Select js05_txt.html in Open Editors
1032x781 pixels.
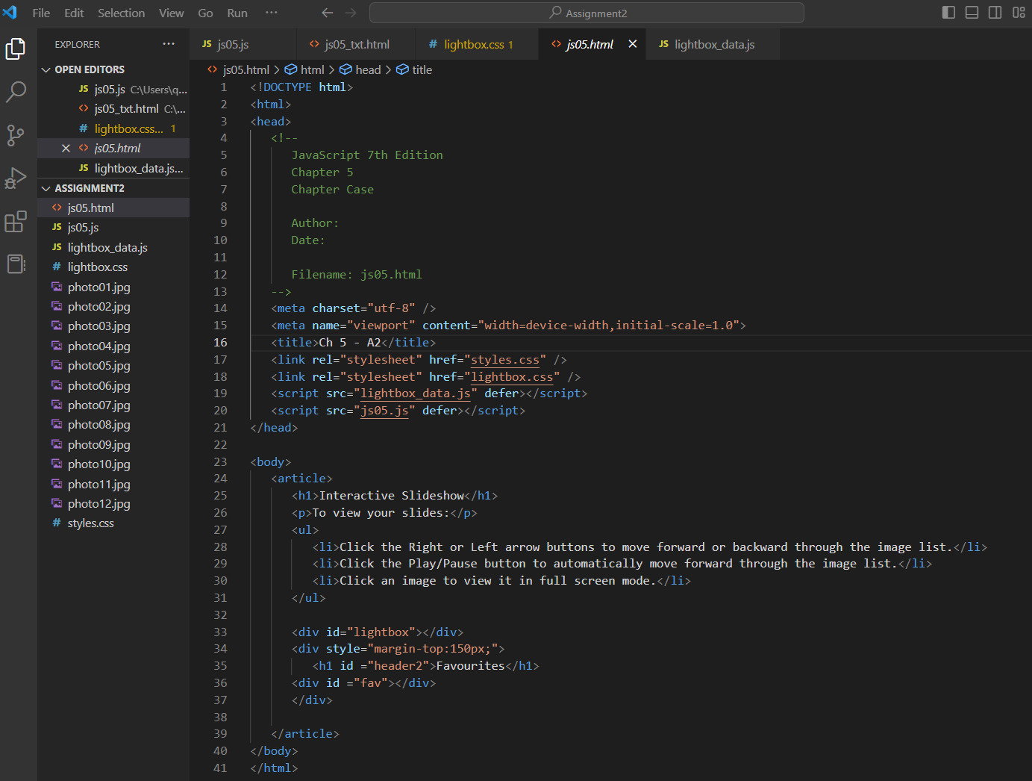[113, 108]
